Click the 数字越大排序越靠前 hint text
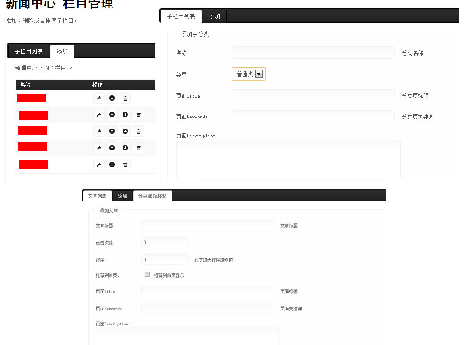The width and height of the screenshot is (471, 345). pyautogui.click(x=214, y=260)
